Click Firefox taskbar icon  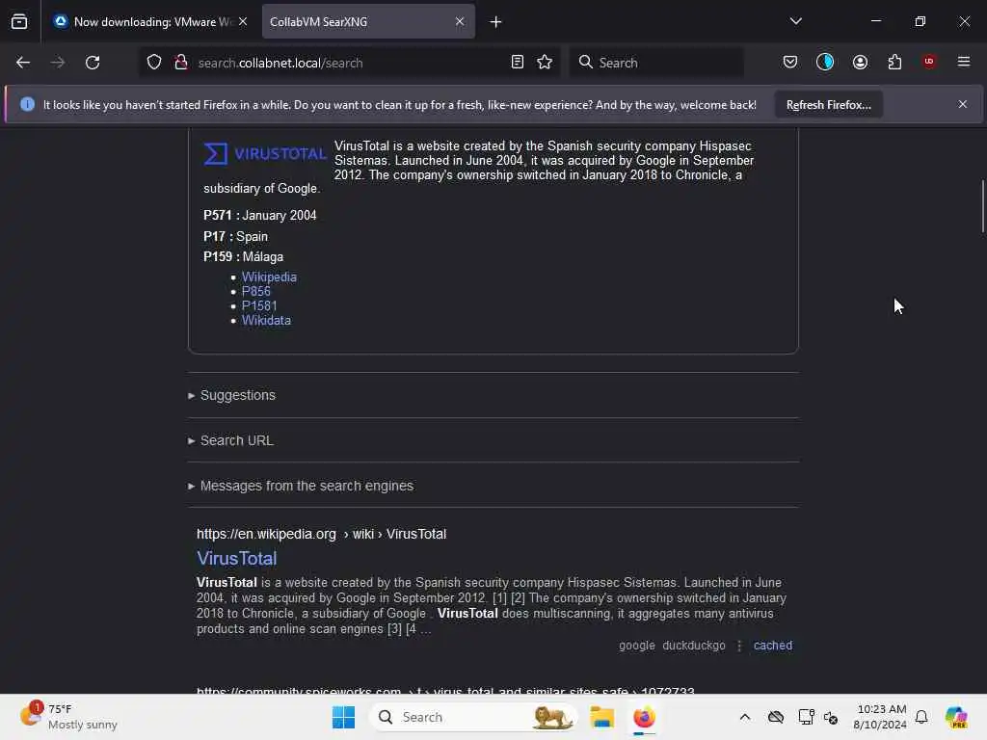643,717
